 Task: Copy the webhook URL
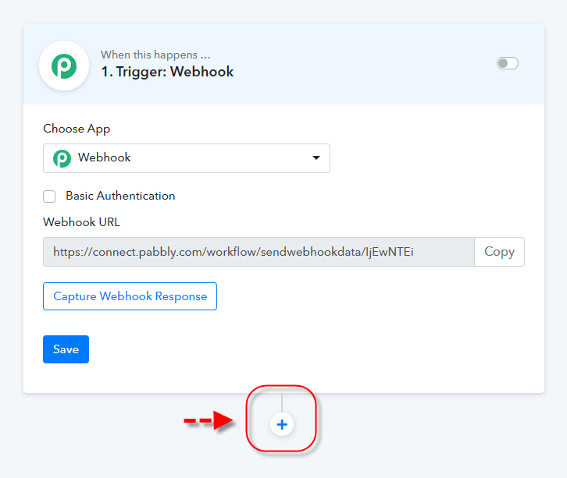click(499, 252)
